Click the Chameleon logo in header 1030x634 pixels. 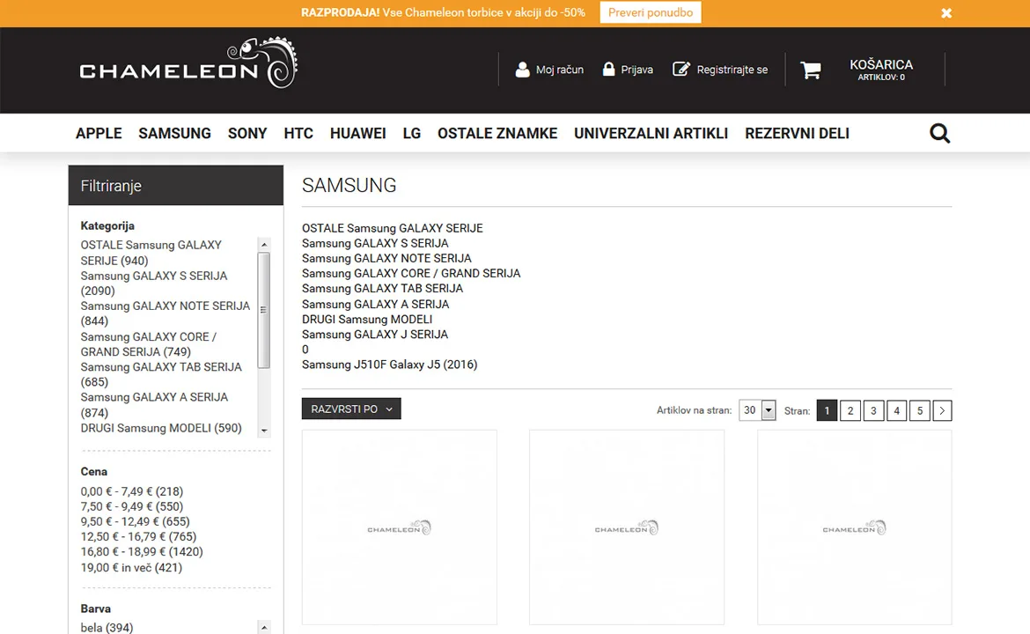pos(188,63)
